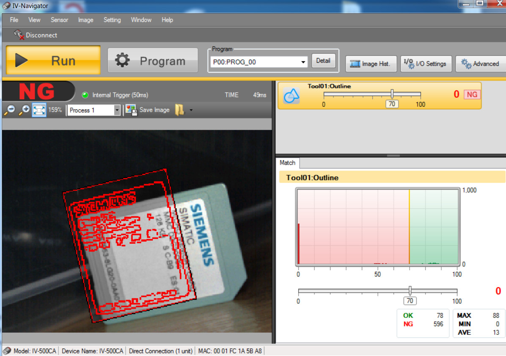The height and width of the screenshot is (356, 506).
Task: Adjust the Tool01 threshold slider in top panel
Action: 392,94
